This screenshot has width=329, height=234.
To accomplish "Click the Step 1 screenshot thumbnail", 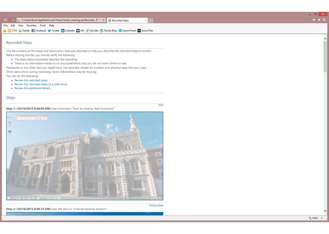I will [x=85, y=156].
